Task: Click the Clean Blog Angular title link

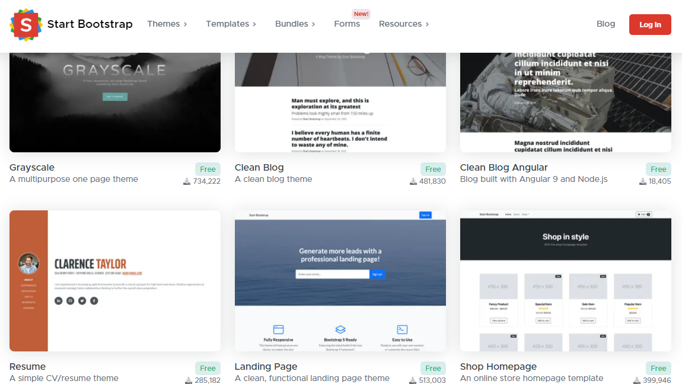Action: (503, 168)
